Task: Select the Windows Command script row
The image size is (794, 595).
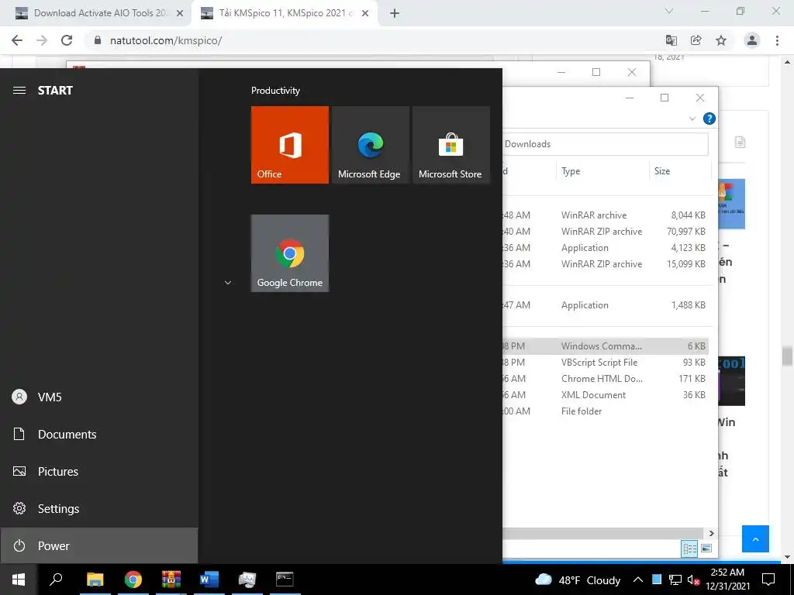Action: [605, 346]
